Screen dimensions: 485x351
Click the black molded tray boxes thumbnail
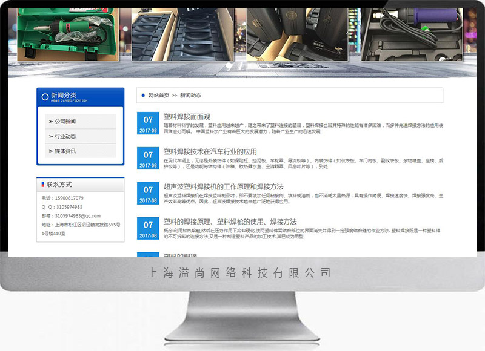[182, 34]
